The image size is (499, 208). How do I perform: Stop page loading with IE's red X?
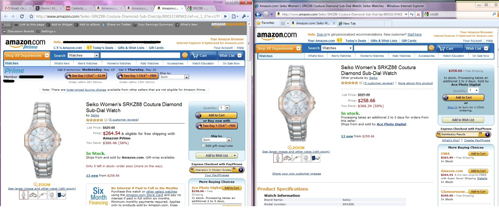(x=418, y=14)
